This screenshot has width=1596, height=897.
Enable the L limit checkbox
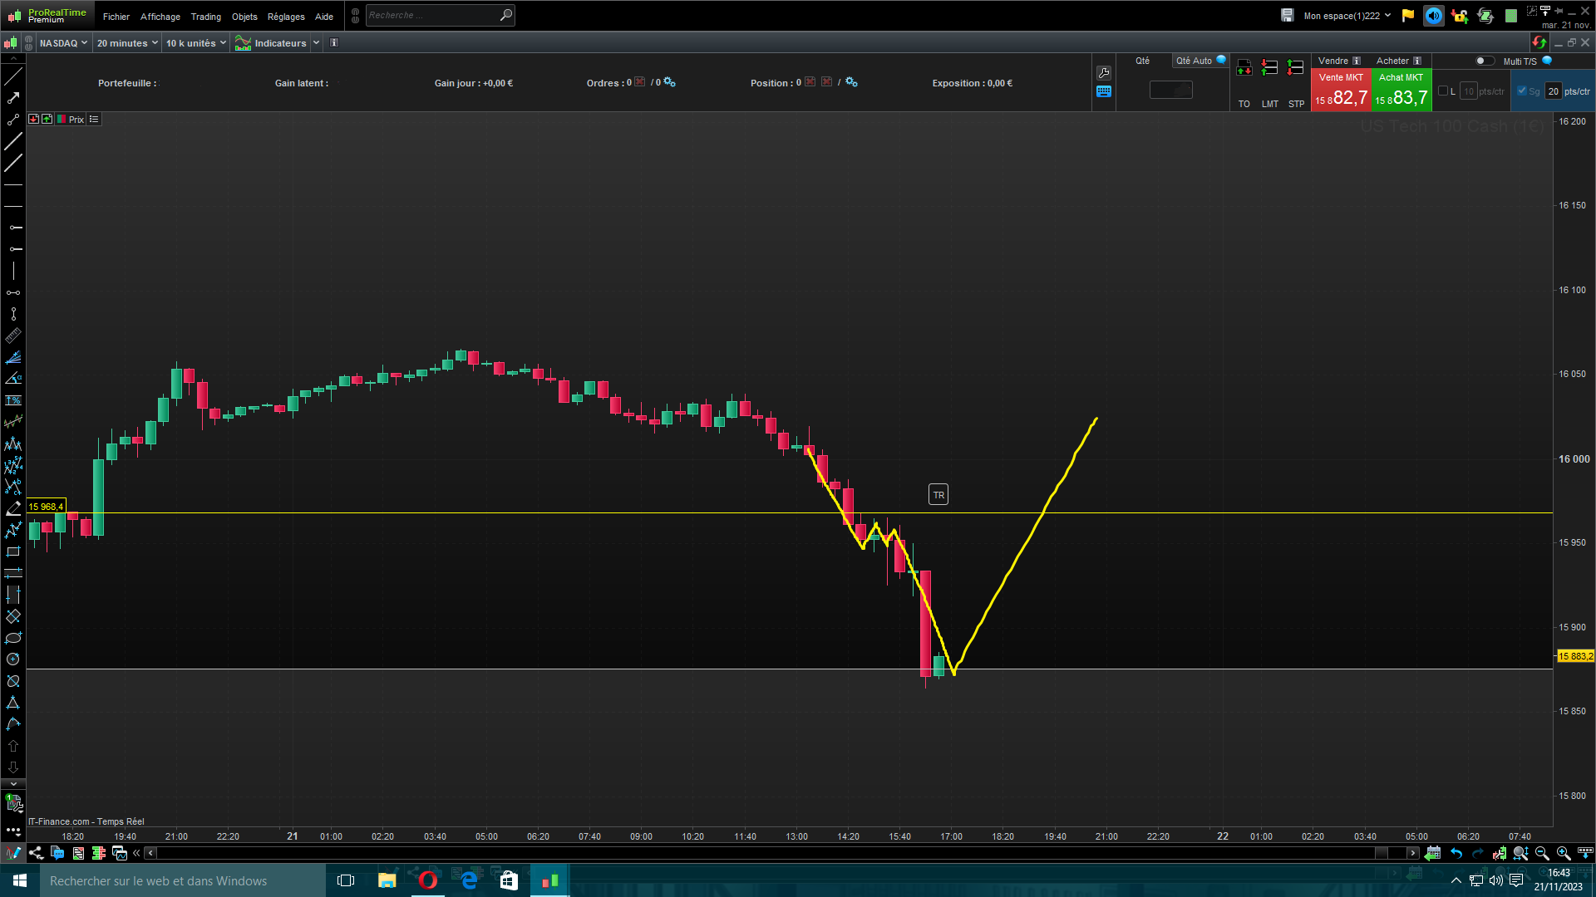click(1443, 91)
